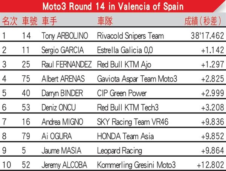The height and width of the screenshot is (171, 226).
Task: Select the +12.802 gap value
Action: 210,165
